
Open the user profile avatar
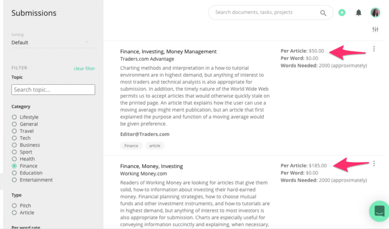coord(375,12)
